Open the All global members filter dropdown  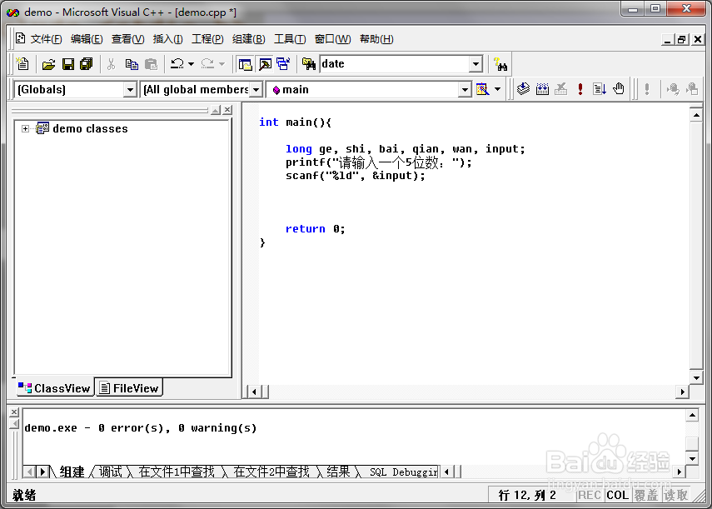[x=256, y=89]
